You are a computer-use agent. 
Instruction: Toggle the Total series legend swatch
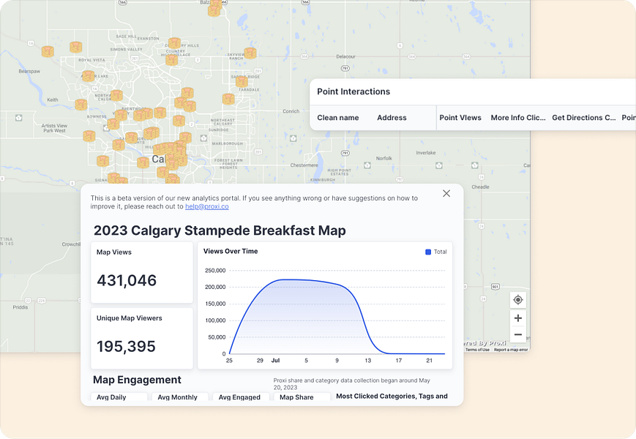click(428, 252)
